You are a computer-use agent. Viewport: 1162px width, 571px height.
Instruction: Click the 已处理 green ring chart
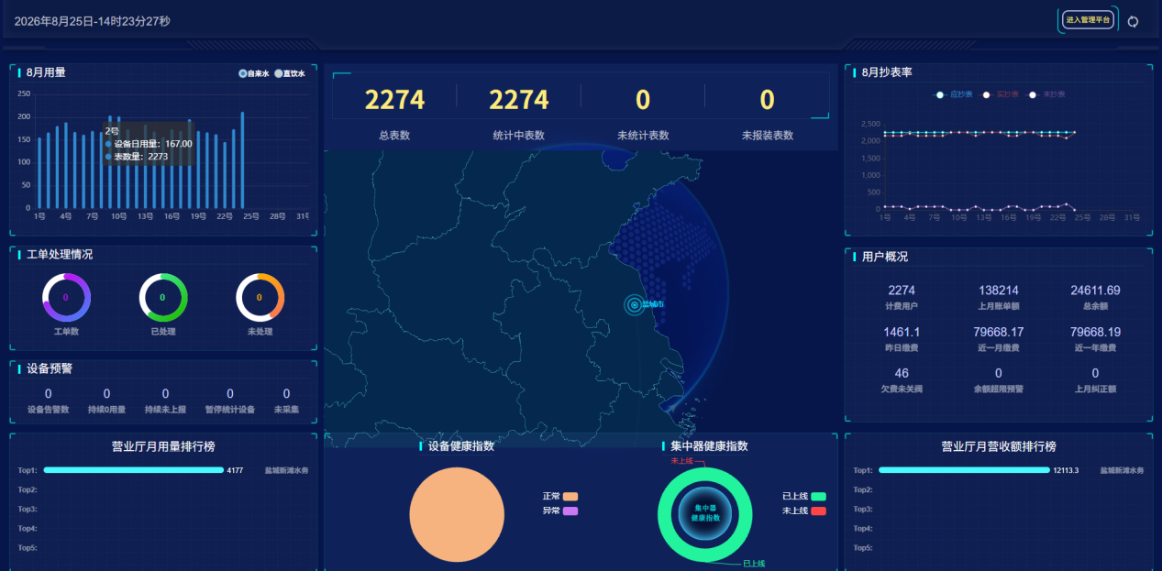[x=163, y=297]
